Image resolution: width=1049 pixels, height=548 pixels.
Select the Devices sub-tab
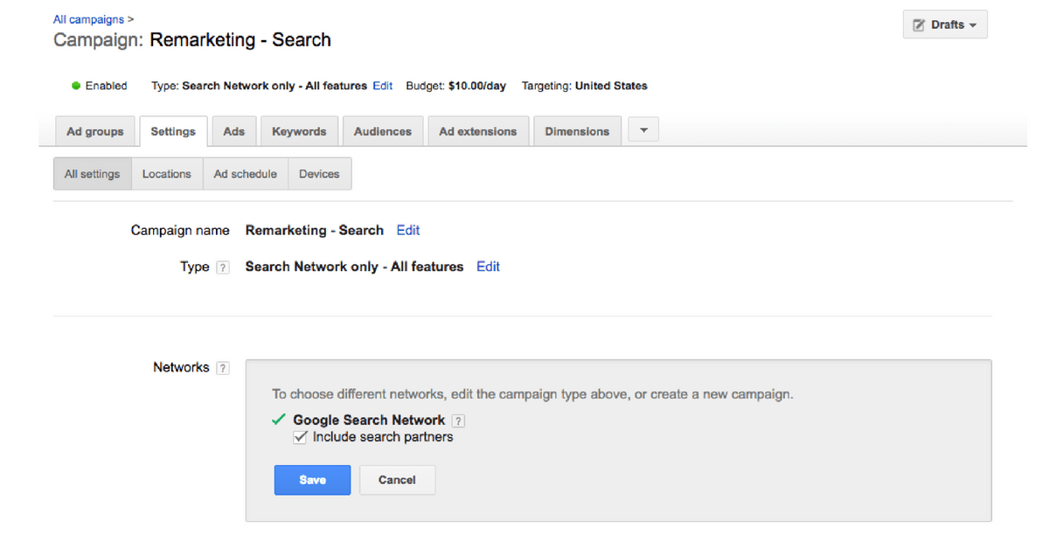click(319, 173)
